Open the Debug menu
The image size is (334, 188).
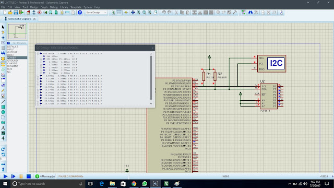click(x=54, y=7)
